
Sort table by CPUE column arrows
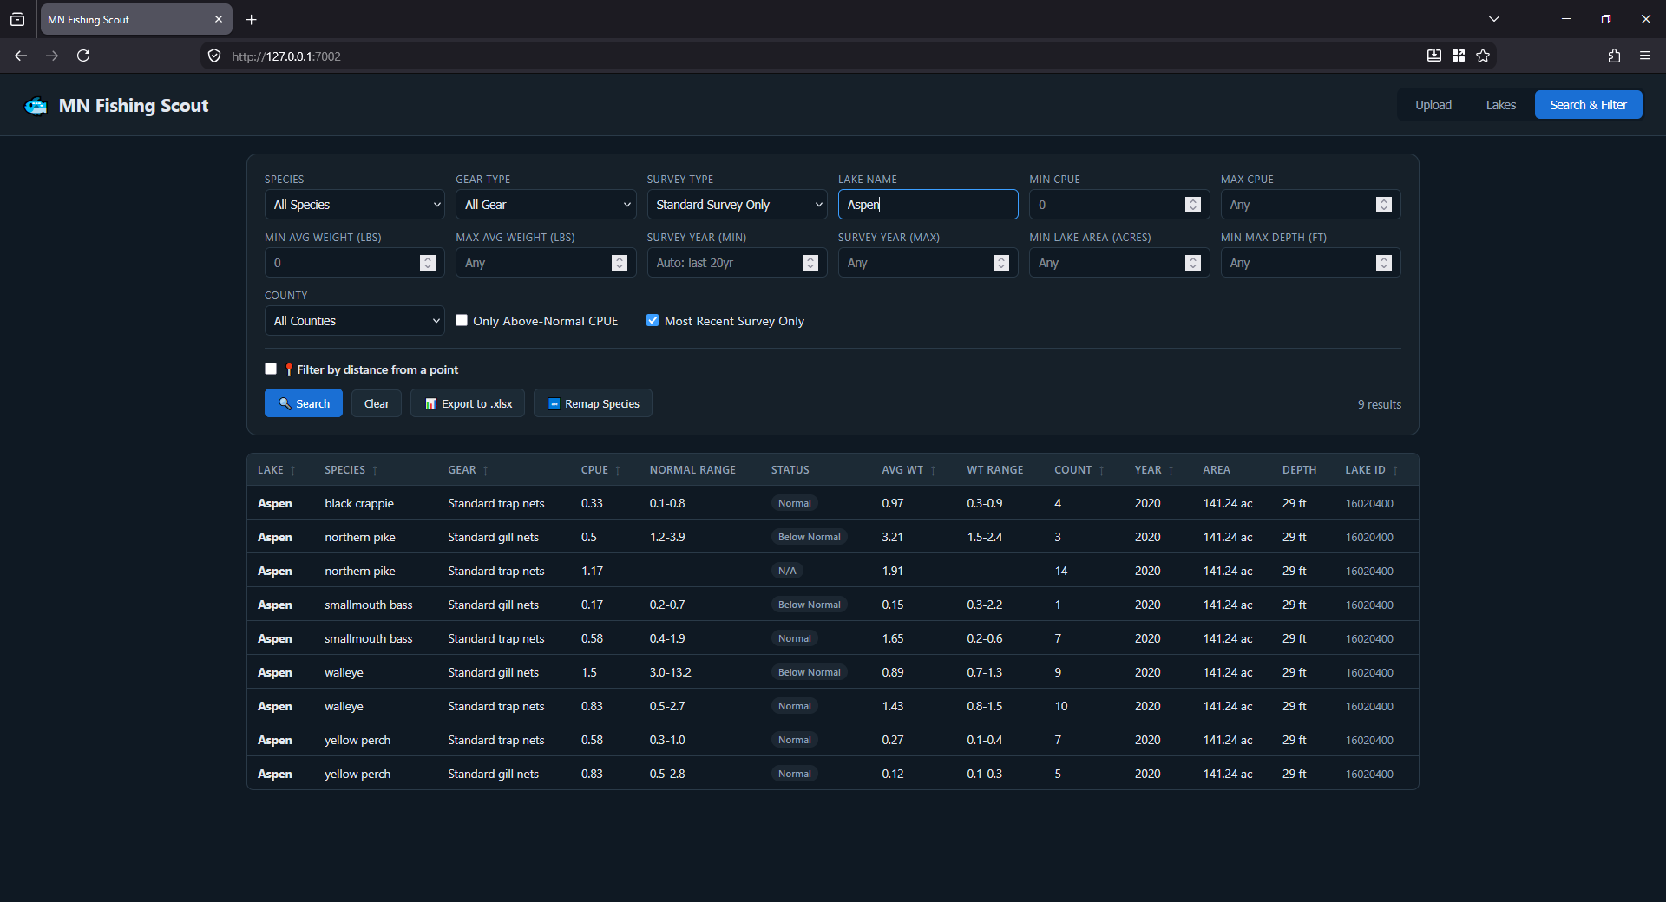(x=618, y=470)
